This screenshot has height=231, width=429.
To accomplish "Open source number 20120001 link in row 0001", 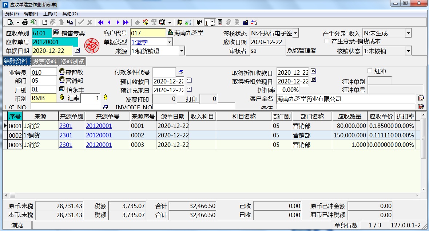I will [99, 126].
